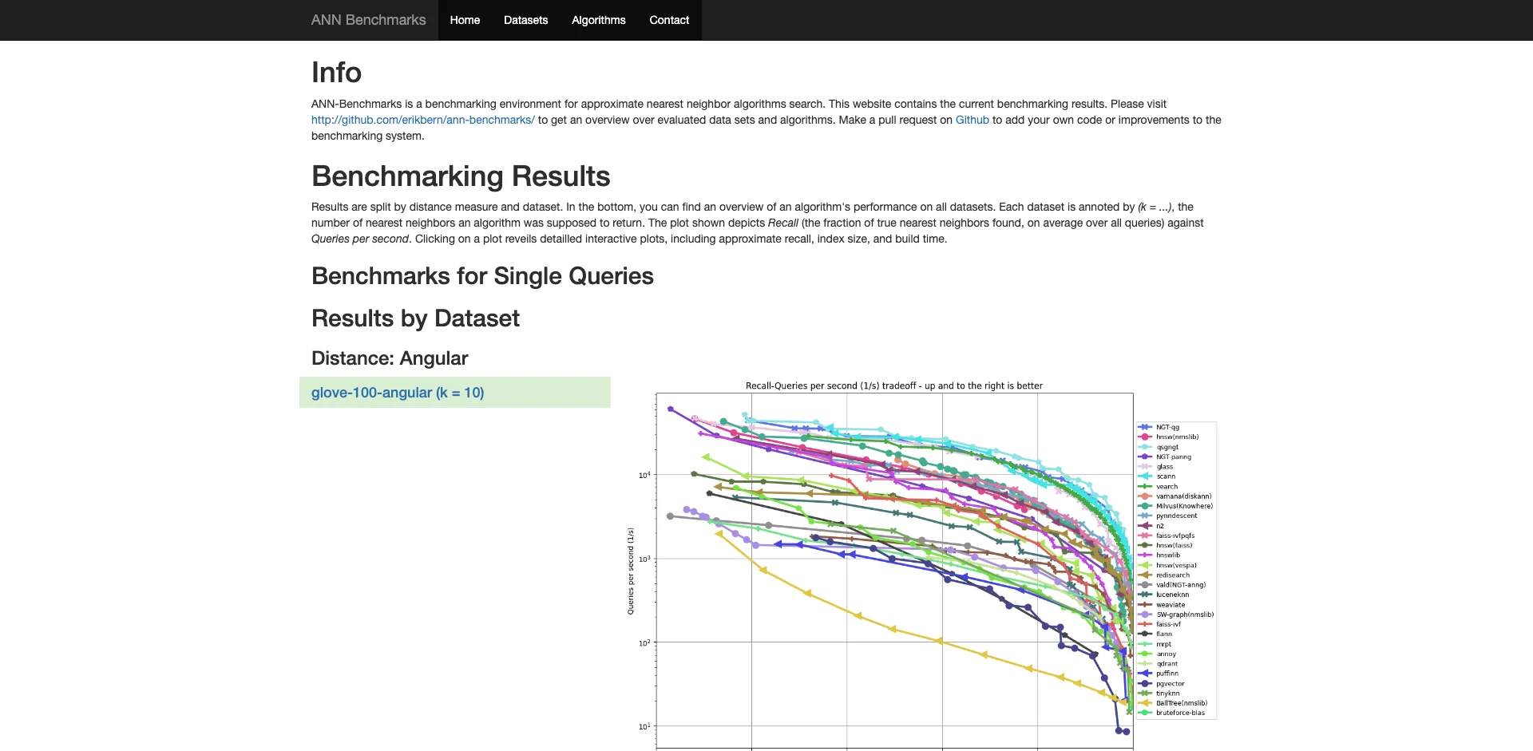Click the 'vald(NGT-anng)' legend entry

click(1181, 585)
